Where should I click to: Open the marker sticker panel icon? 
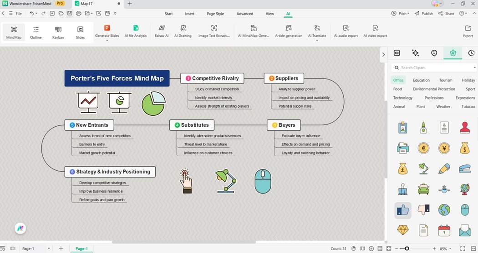point(434,53)
